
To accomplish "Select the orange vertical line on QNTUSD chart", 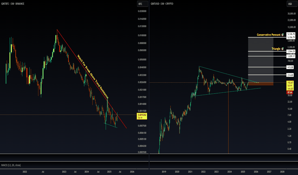I will click(x=228, y=118).
